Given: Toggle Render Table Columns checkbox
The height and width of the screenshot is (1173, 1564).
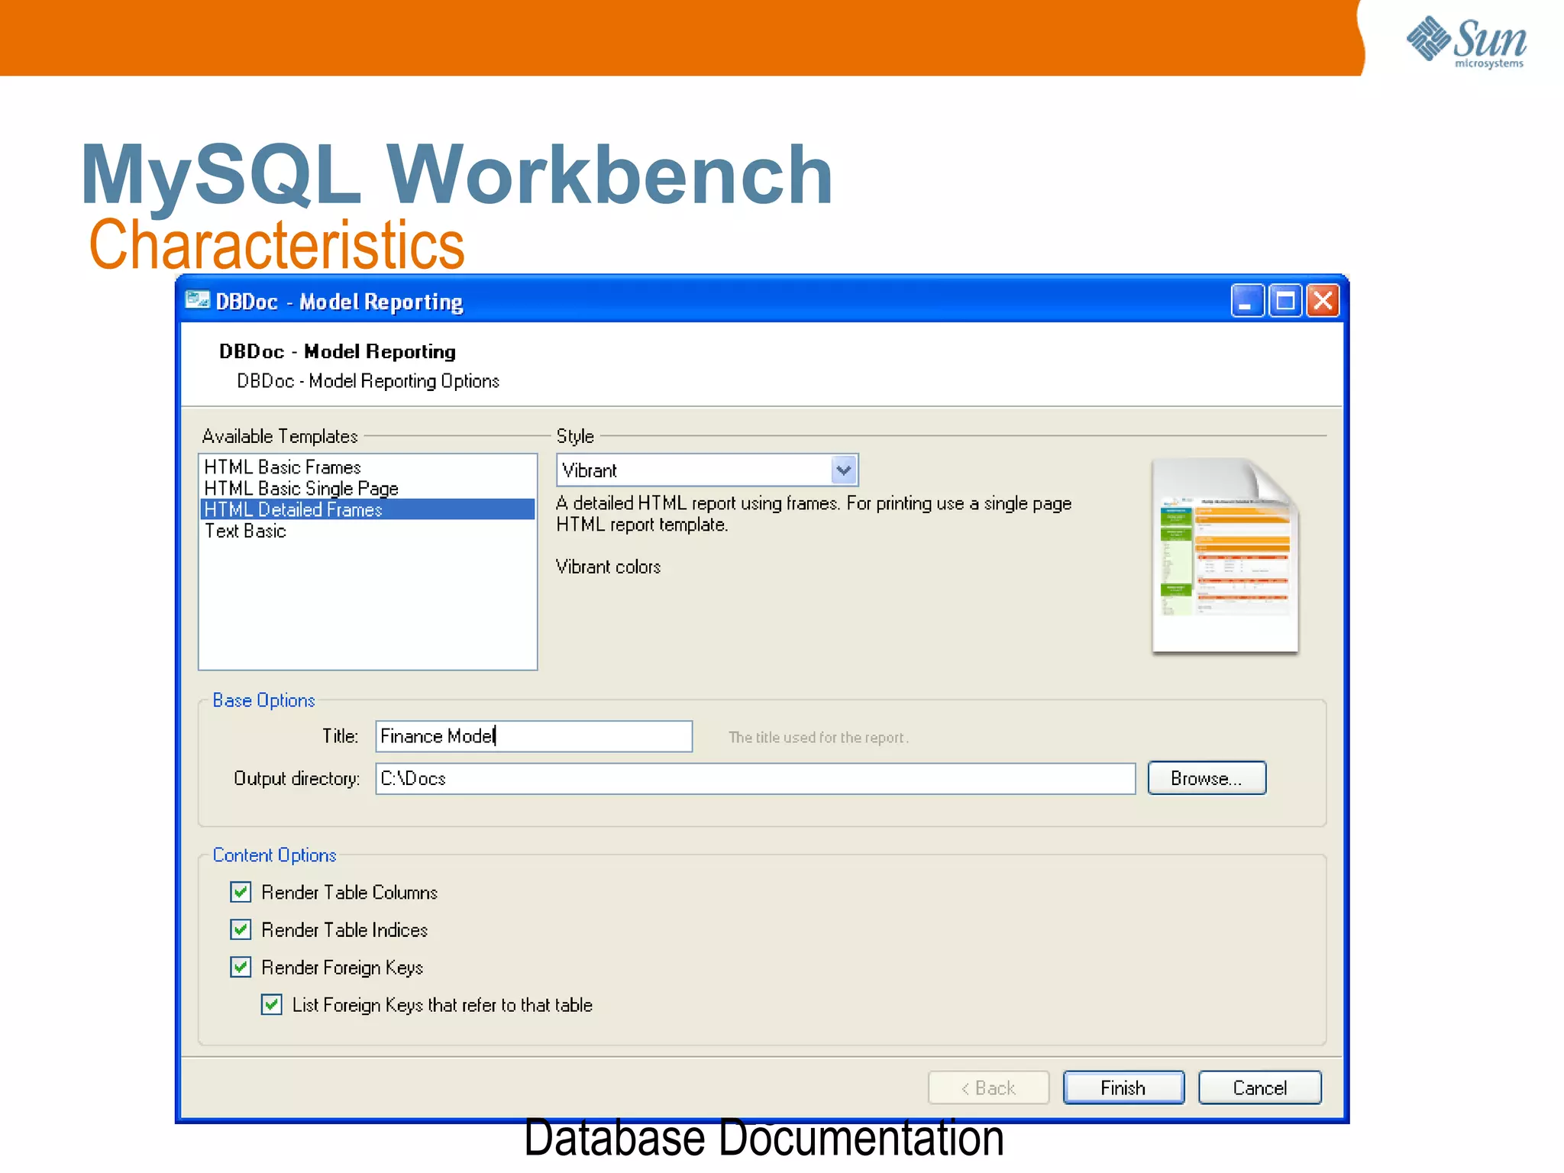Looking at the screenshot, I should (241, 892).
